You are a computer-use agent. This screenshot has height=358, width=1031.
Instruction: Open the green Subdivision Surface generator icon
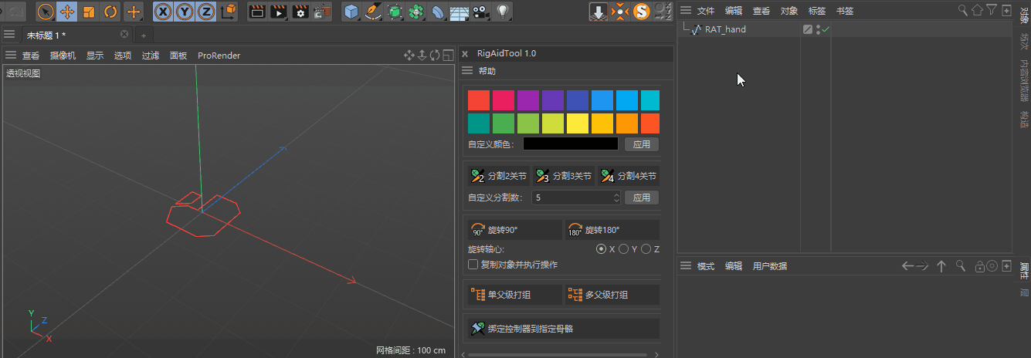(395, 12)
